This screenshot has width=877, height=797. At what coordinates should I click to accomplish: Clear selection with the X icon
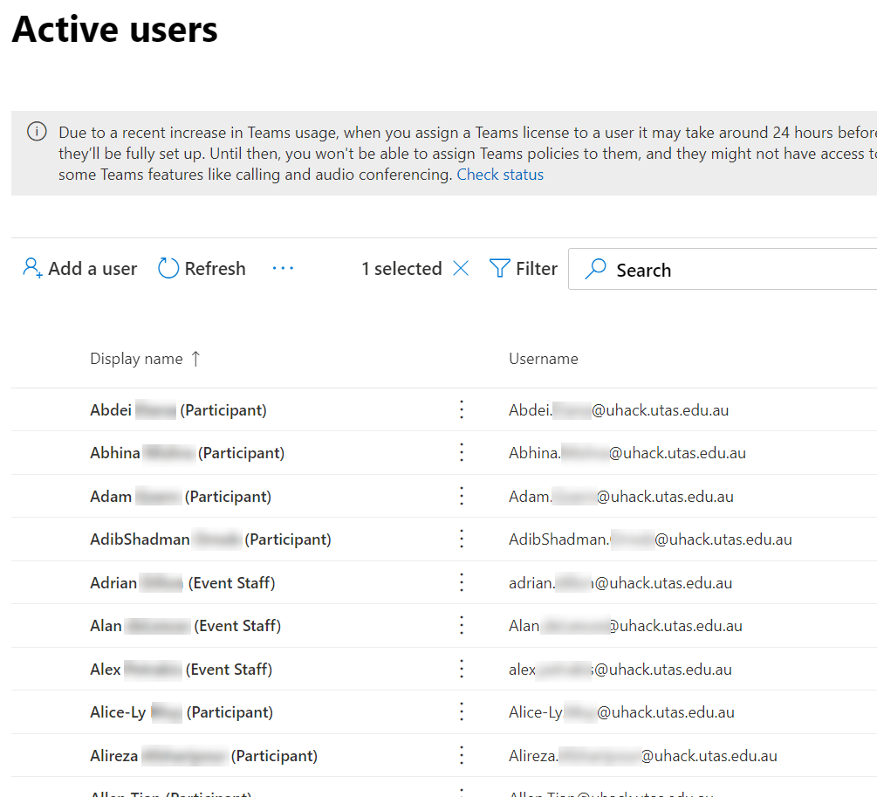point(461,269)
